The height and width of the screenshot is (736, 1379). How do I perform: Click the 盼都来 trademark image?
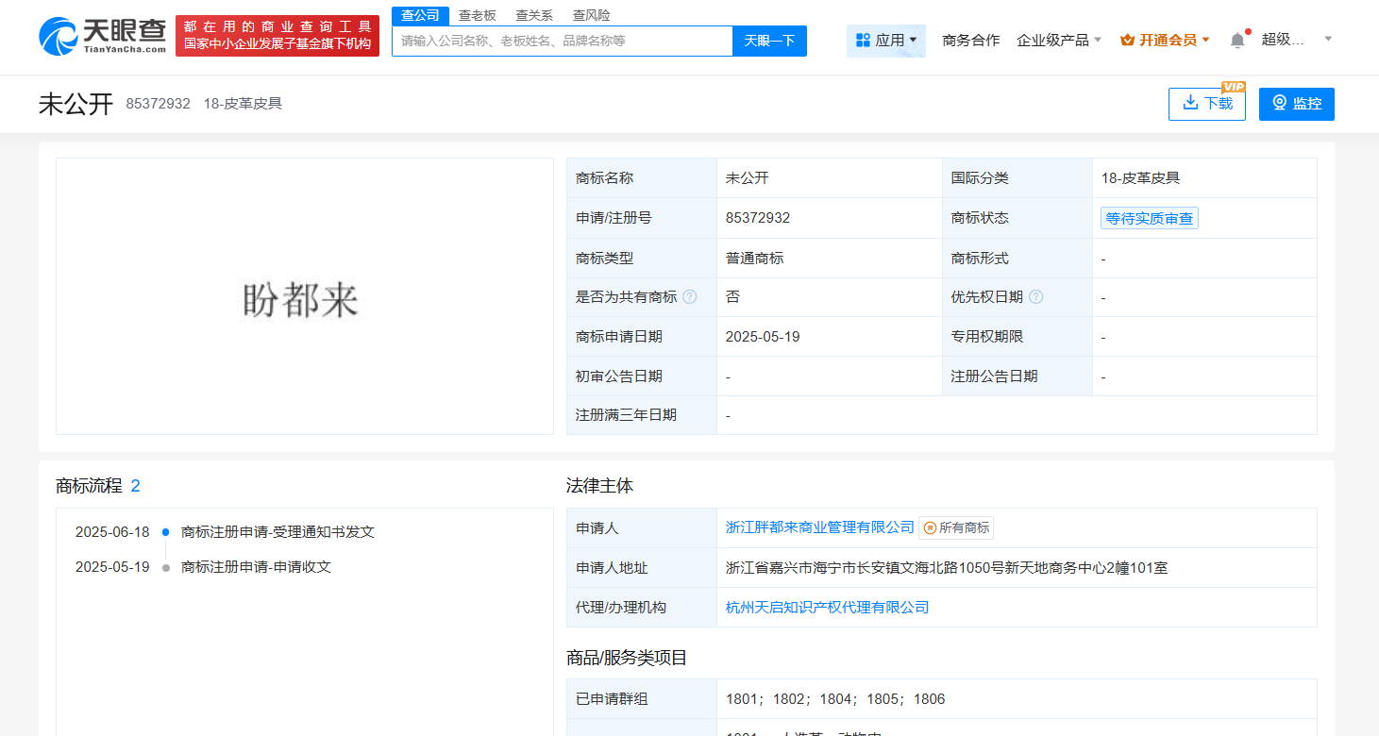(x=302, y=300)
